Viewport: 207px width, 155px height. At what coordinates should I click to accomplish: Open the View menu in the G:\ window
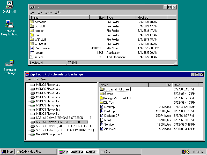[48, 12]
